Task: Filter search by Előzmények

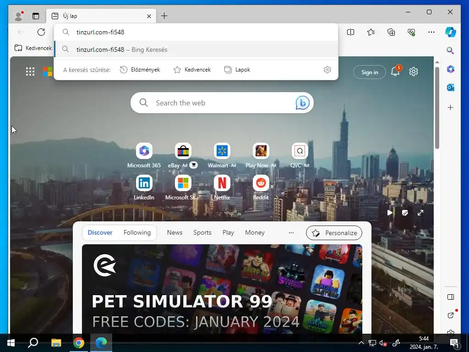Action: [x=140, y=70]
